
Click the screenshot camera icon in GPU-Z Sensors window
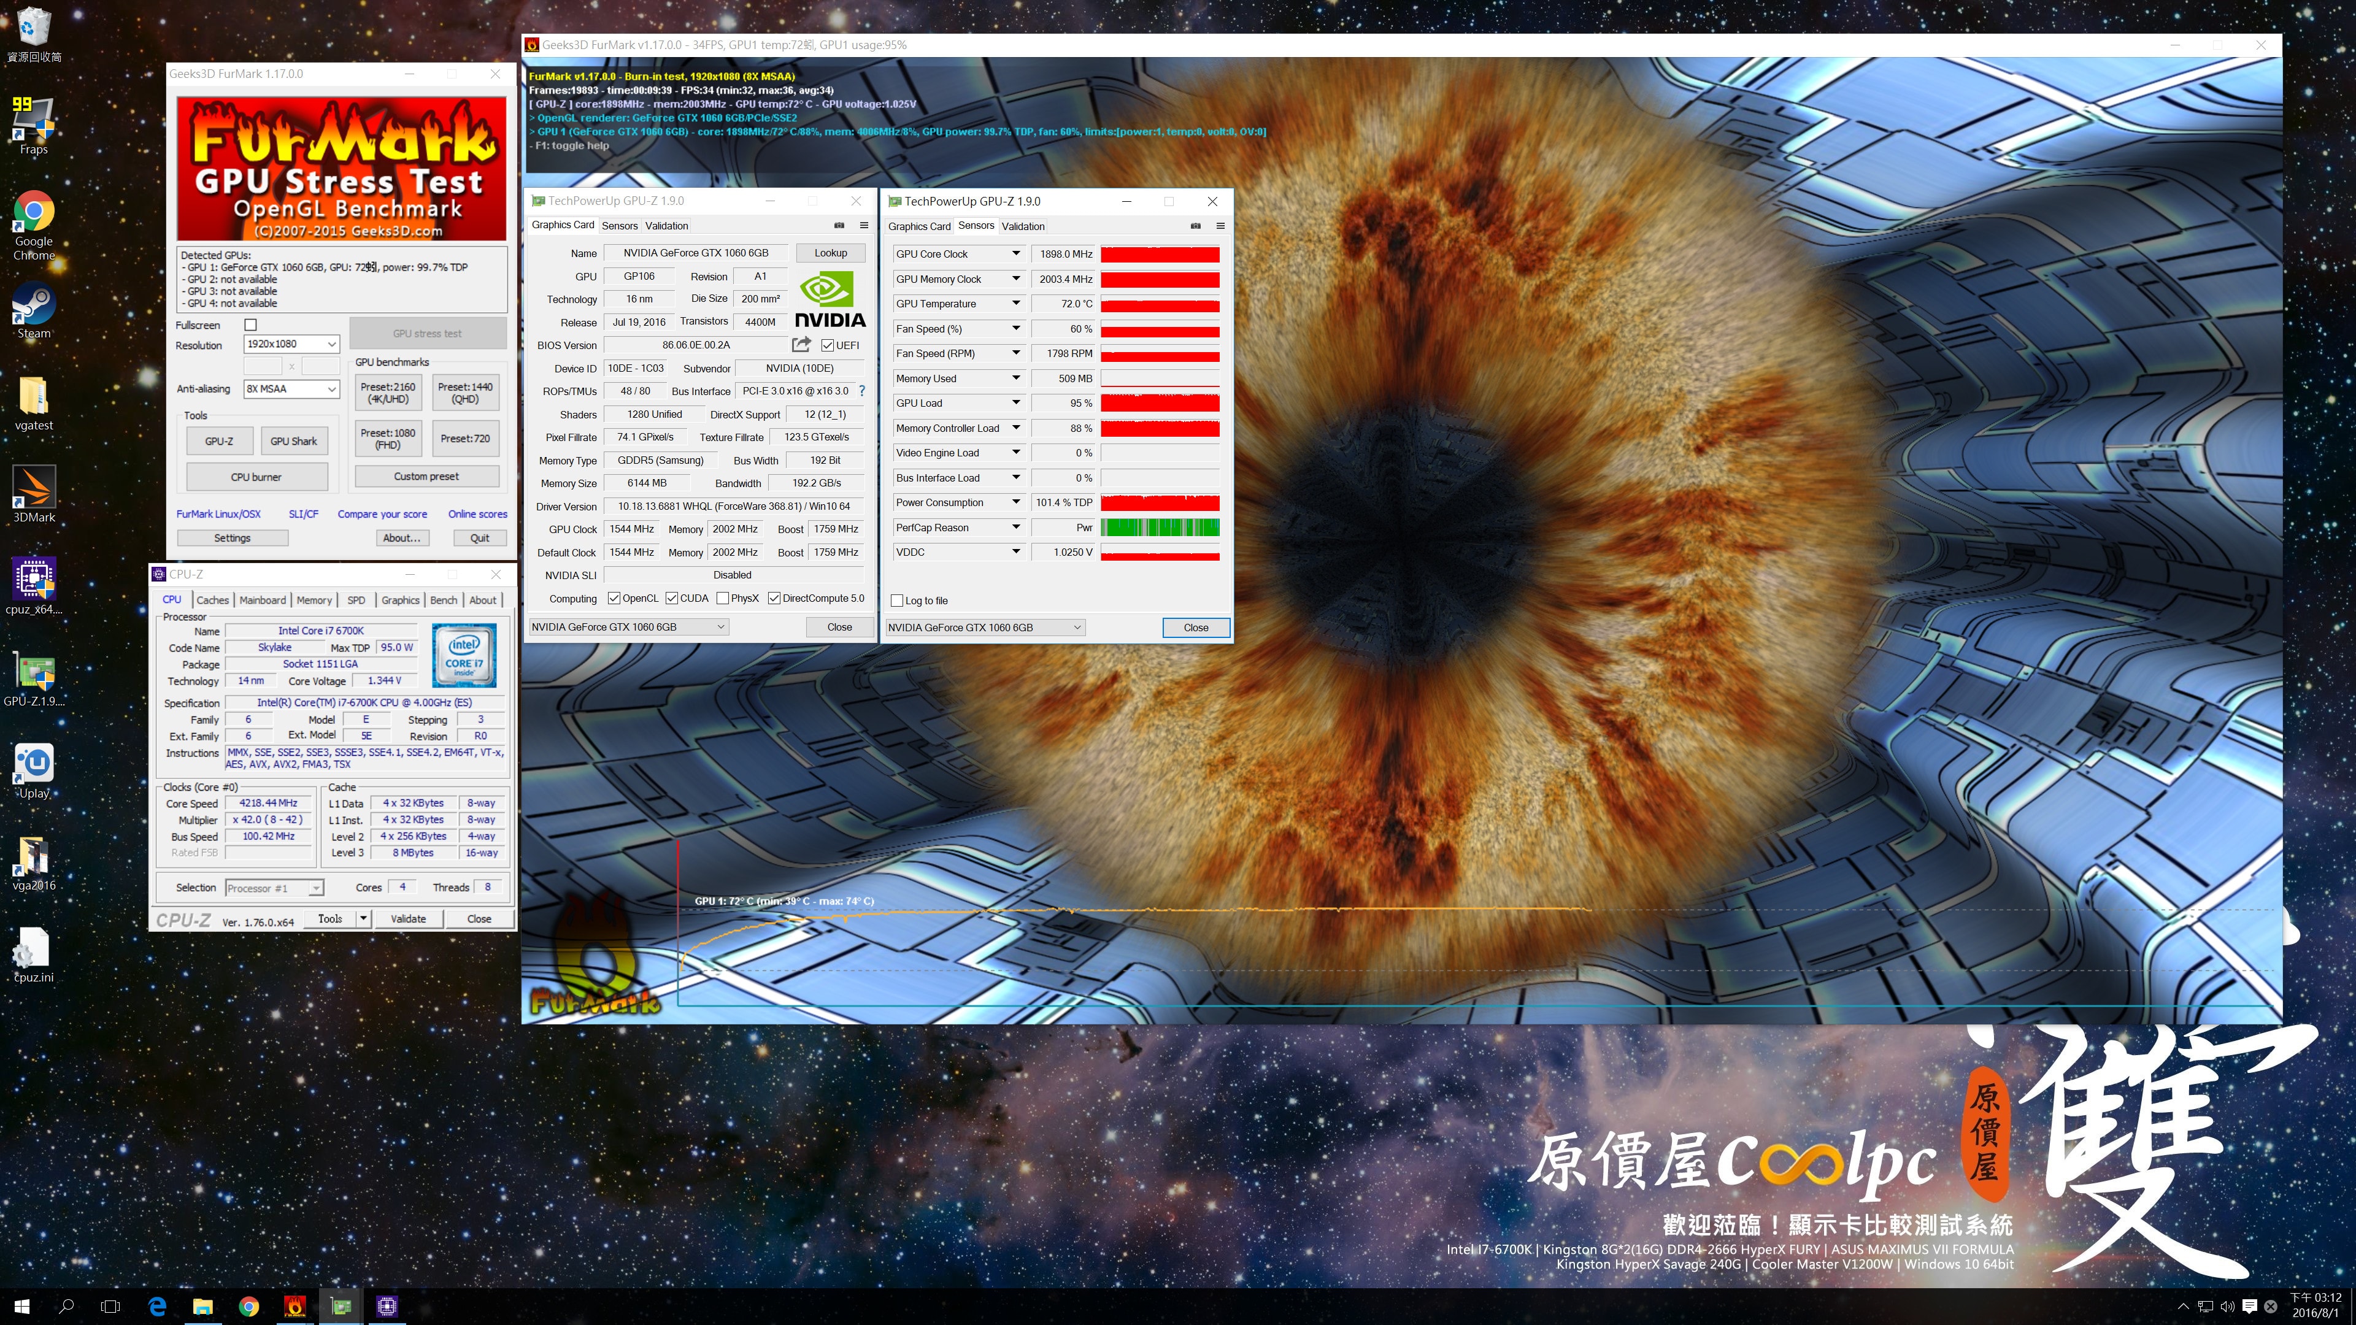tap(1195, 226)
